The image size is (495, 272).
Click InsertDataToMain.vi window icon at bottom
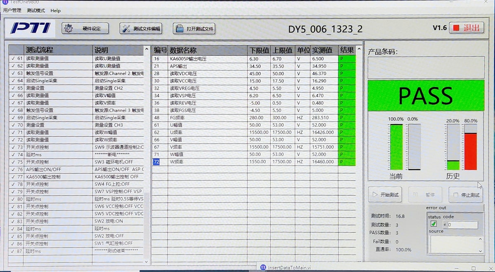coord(263,267)
